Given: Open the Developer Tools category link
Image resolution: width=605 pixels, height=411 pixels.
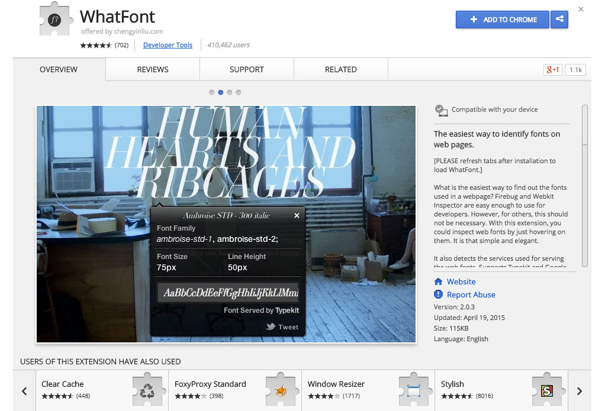Looking at the screenshot, I should [168, 45].
